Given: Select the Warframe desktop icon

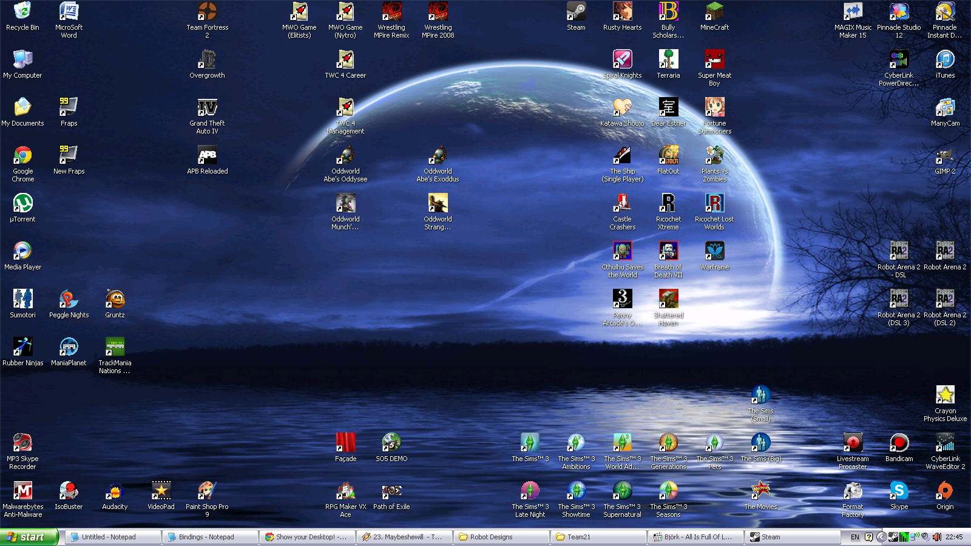Looking at the screenshot, I should 714,252.
